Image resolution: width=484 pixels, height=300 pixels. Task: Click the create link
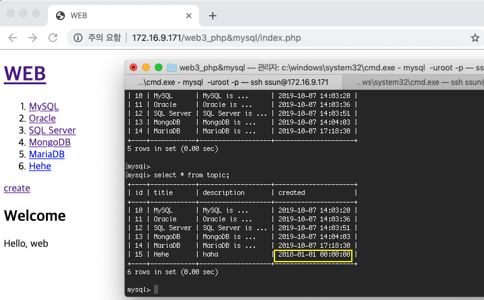(x=17, y=188)
